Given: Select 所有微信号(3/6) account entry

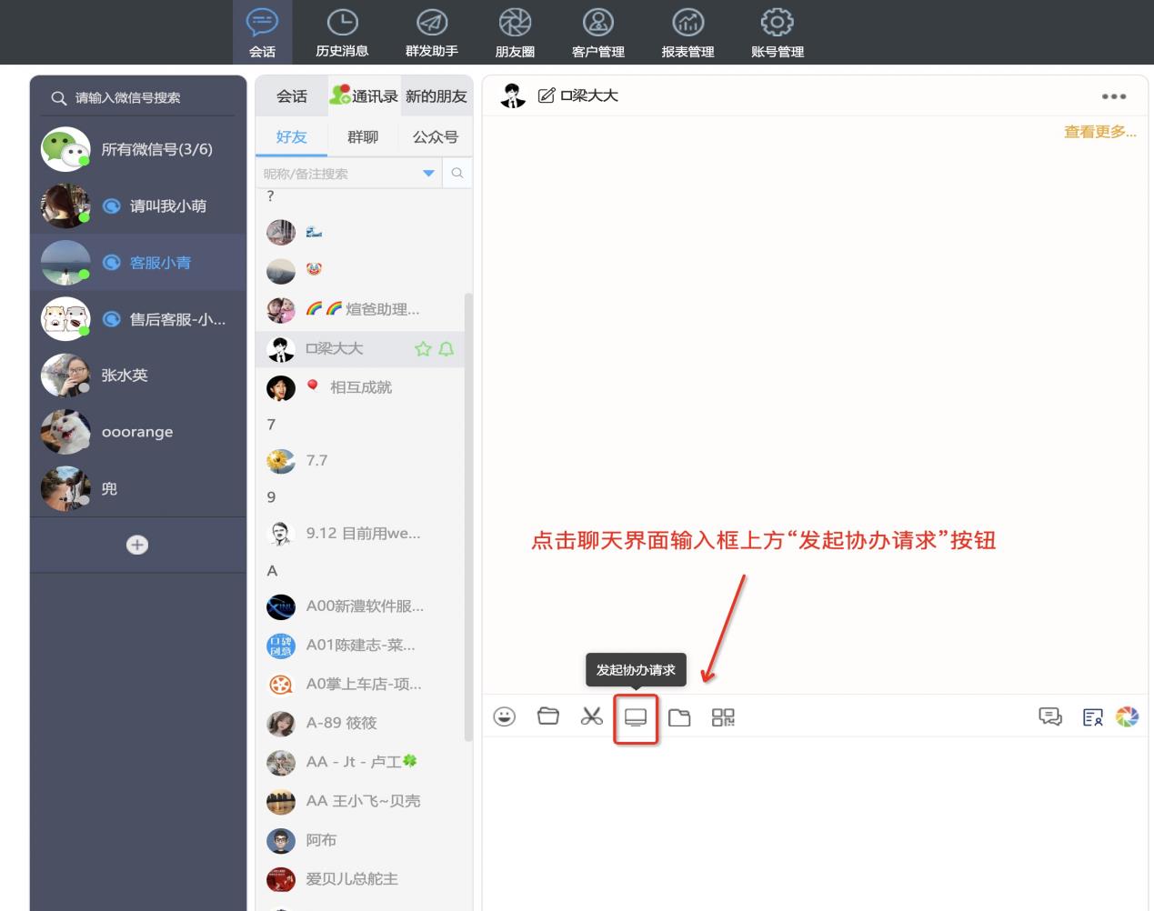Looking at the screenshot, I should pyautogui.click(x=138, y=149).
